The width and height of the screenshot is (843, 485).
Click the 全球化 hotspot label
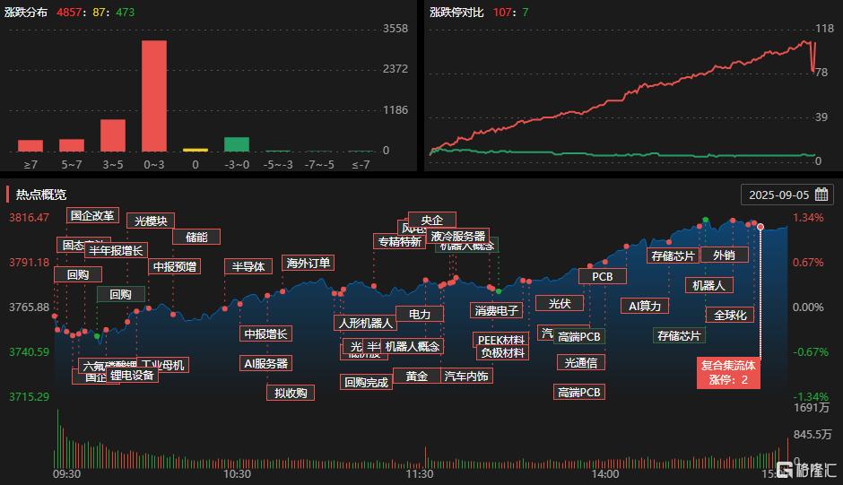click(x=730, y=315)
